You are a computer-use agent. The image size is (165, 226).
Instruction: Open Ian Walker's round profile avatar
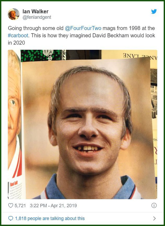click(x=14, y=14)
